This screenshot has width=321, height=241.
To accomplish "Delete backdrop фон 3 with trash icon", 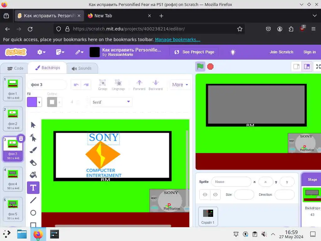I will coord(21,139).
